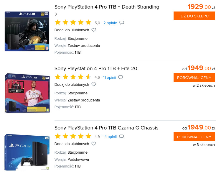
Task: Open '14 opinii' reviews link
Action: point(110,137)
